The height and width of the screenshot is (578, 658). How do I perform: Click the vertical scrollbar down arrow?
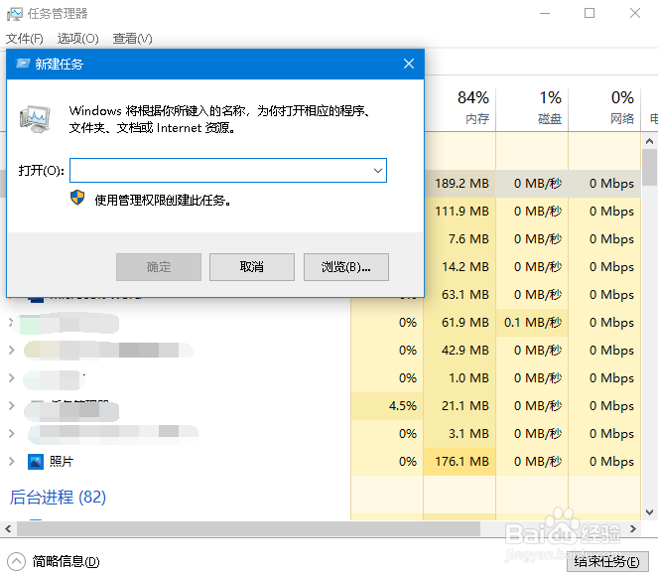[649, 512]
